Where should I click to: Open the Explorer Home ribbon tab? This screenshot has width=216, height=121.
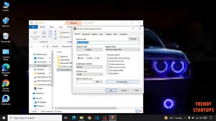point(42,27)
